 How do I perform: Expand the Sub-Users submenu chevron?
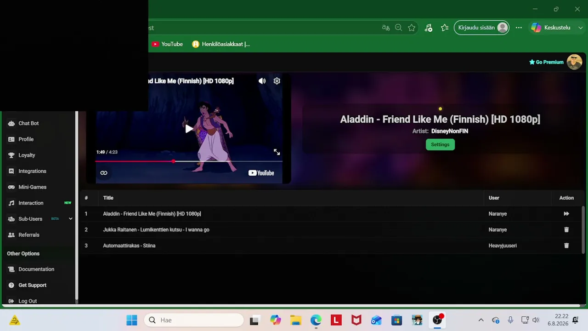(70, 219)
